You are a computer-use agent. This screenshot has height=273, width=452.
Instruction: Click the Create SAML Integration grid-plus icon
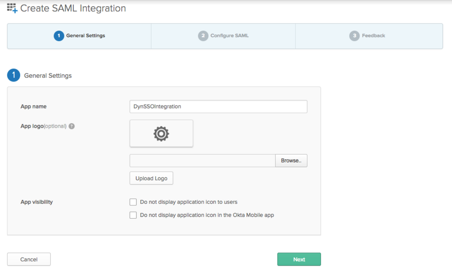12,8
